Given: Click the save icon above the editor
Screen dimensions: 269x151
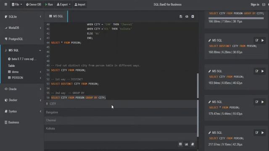Looking at the screenshot, I should (181, 16).
